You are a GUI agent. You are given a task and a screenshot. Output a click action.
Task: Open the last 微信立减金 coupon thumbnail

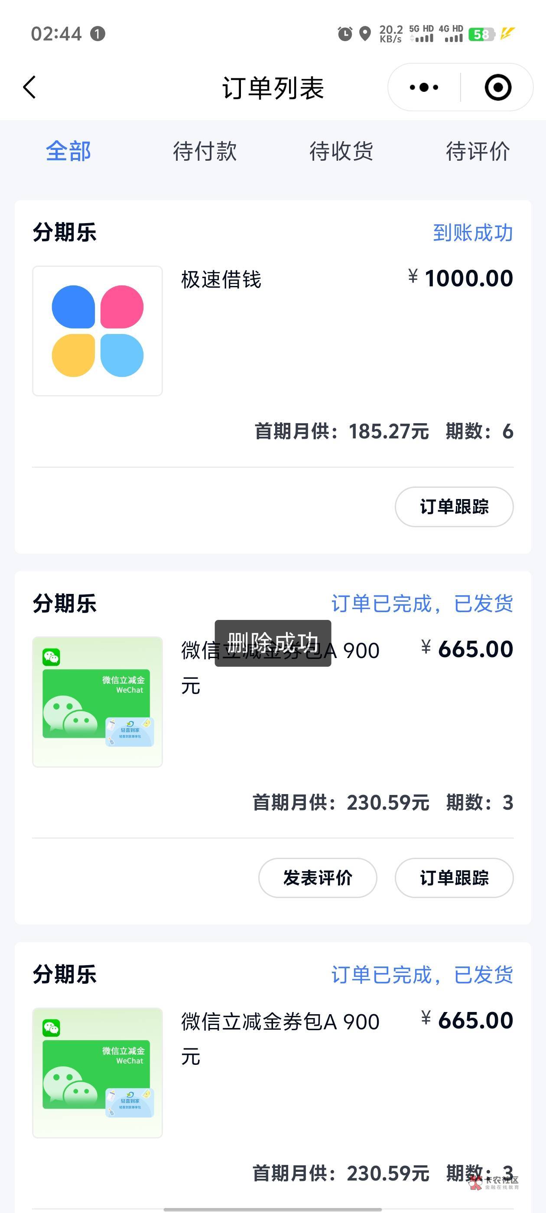[x=97, y=1073]
